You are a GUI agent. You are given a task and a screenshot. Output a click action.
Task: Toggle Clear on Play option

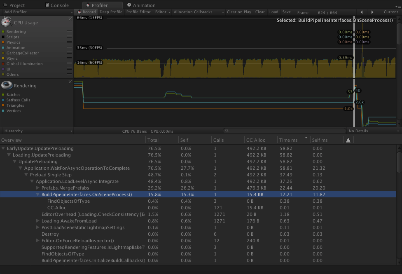[x=239, y=12]
